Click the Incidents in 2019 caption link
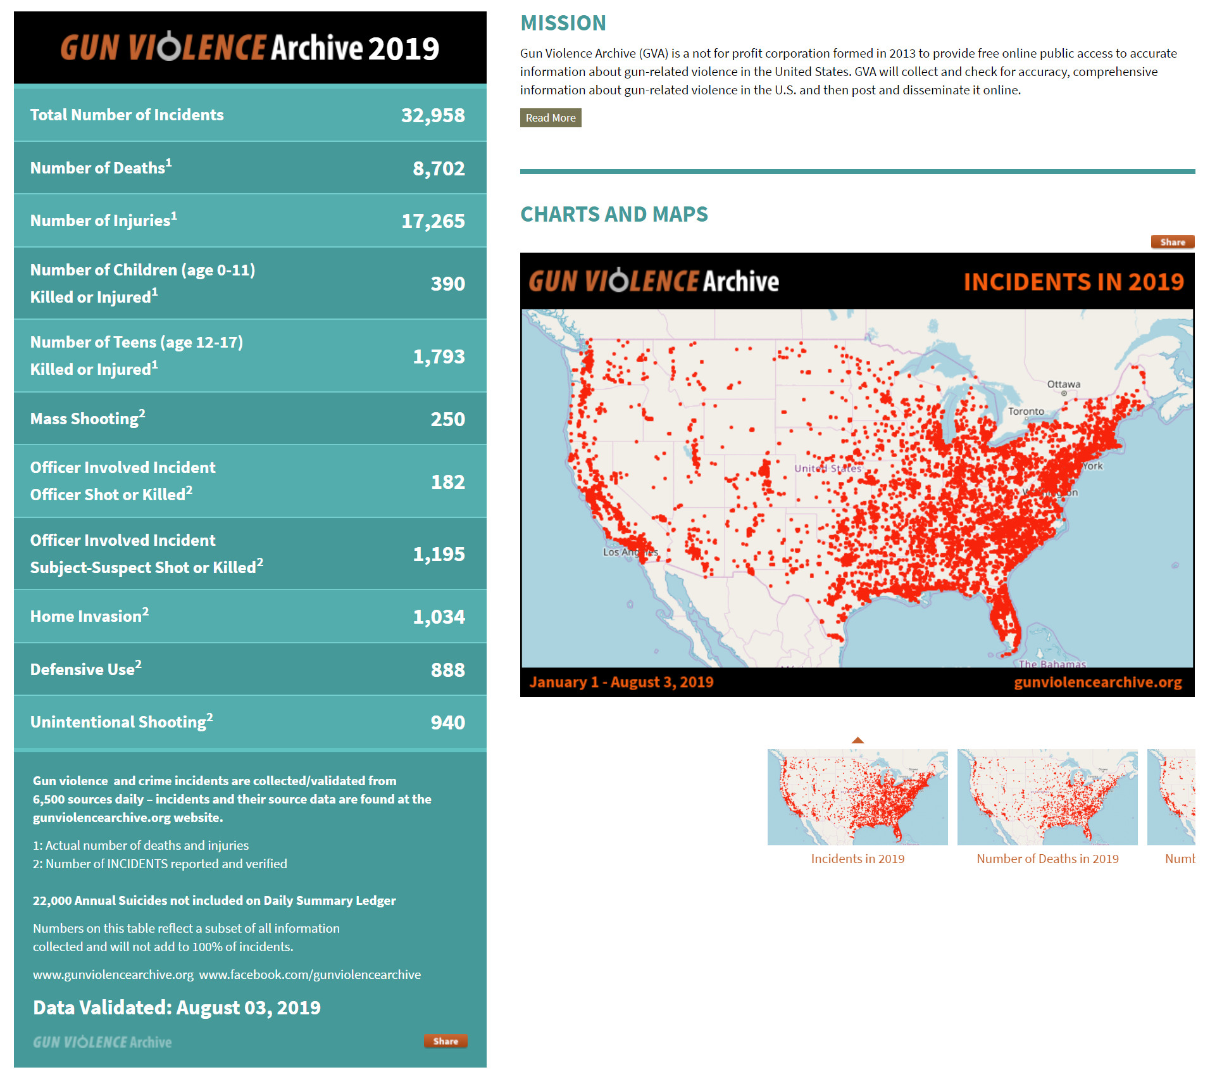This screenshot has width=1210, height=1072. click(858, 859)
